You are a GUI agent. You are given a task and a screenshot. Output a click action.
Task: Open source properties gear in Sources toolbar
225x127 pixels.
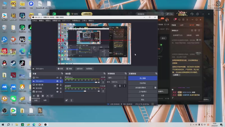point(43,96)
